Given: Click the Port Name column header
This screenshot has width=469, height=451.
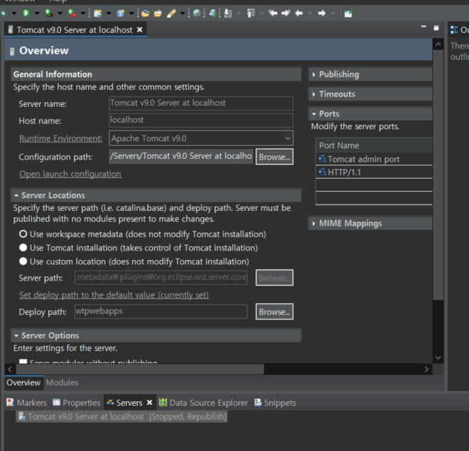Looking at the screenshot, I should [x=374, y=145].
